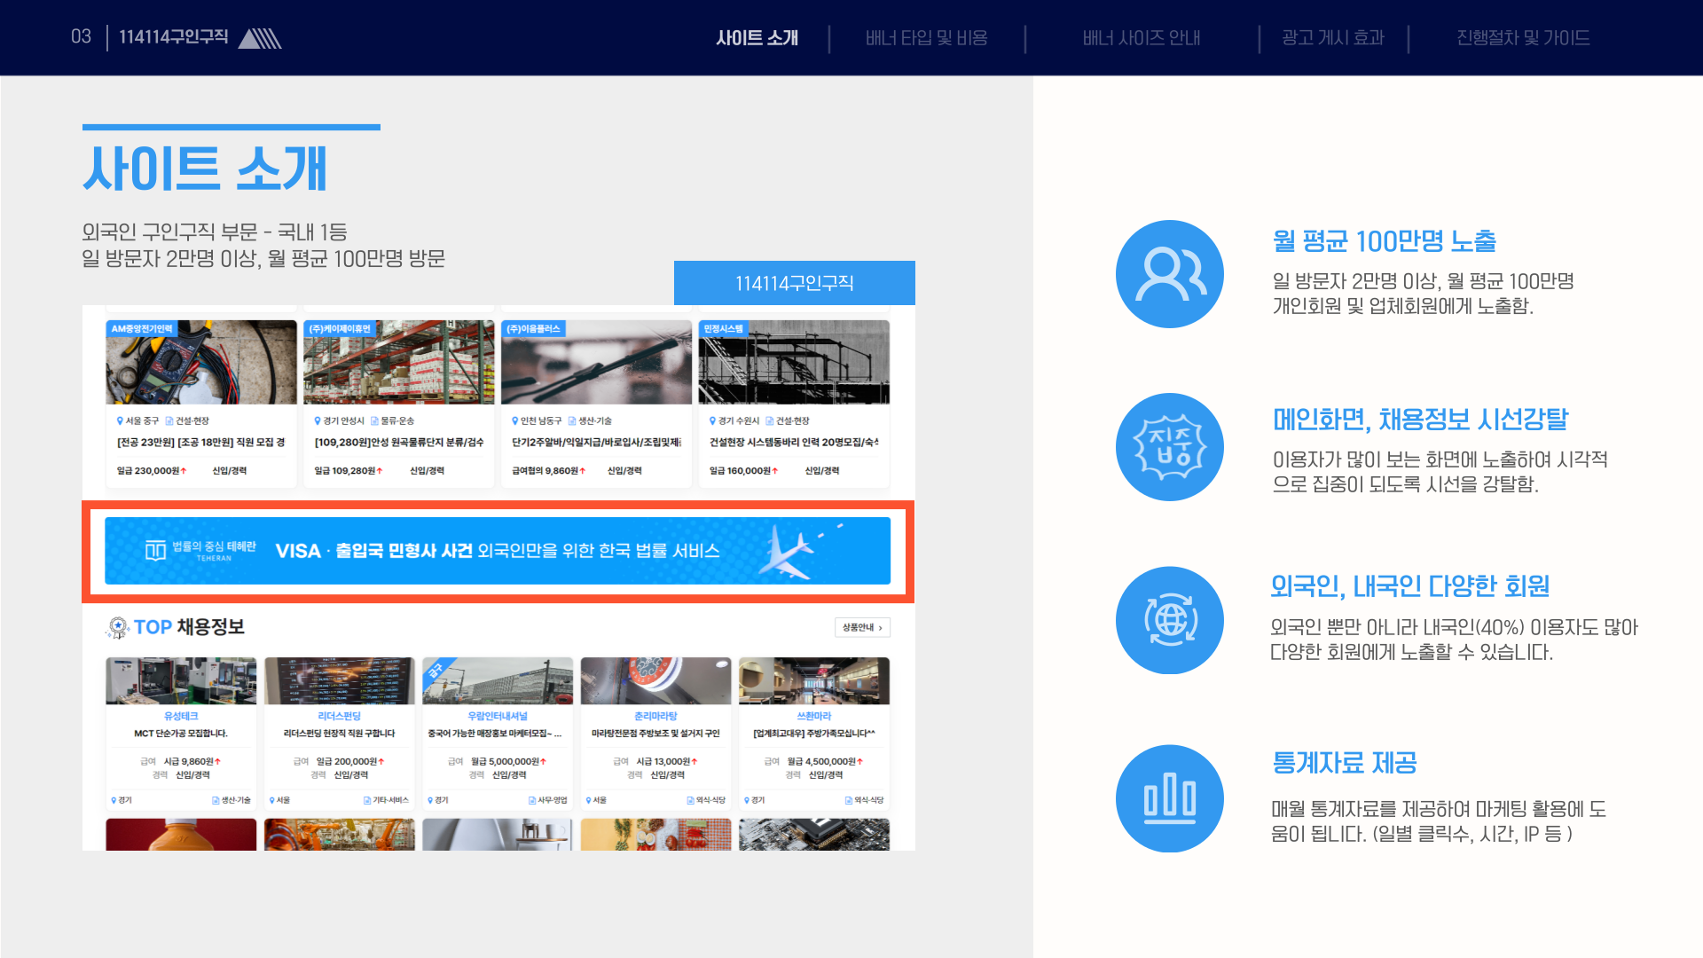Open the 우람인터내셔널 job card image
The width and height of the screenshot is (1703, 958).
coord(498,680)
